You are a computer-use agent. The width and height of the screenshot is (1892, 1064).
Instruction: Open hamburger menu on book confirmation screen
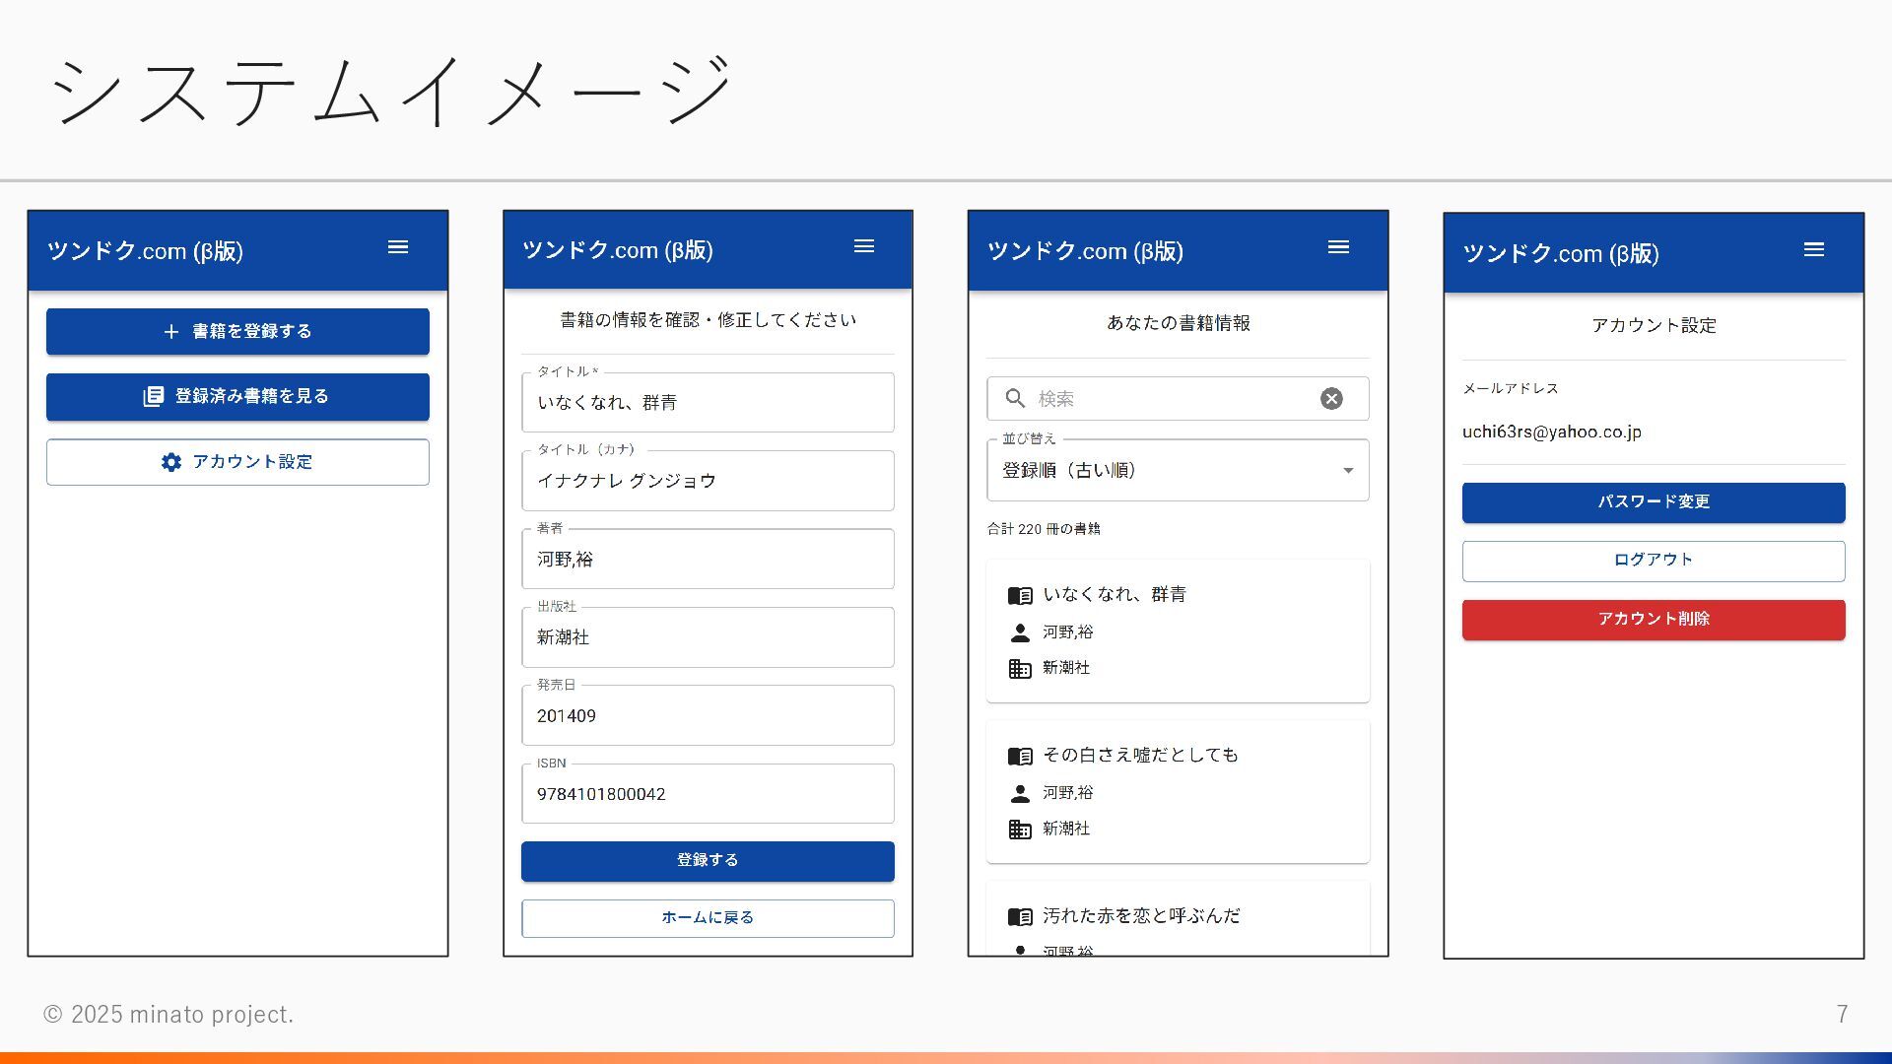[x=863, y=247]
